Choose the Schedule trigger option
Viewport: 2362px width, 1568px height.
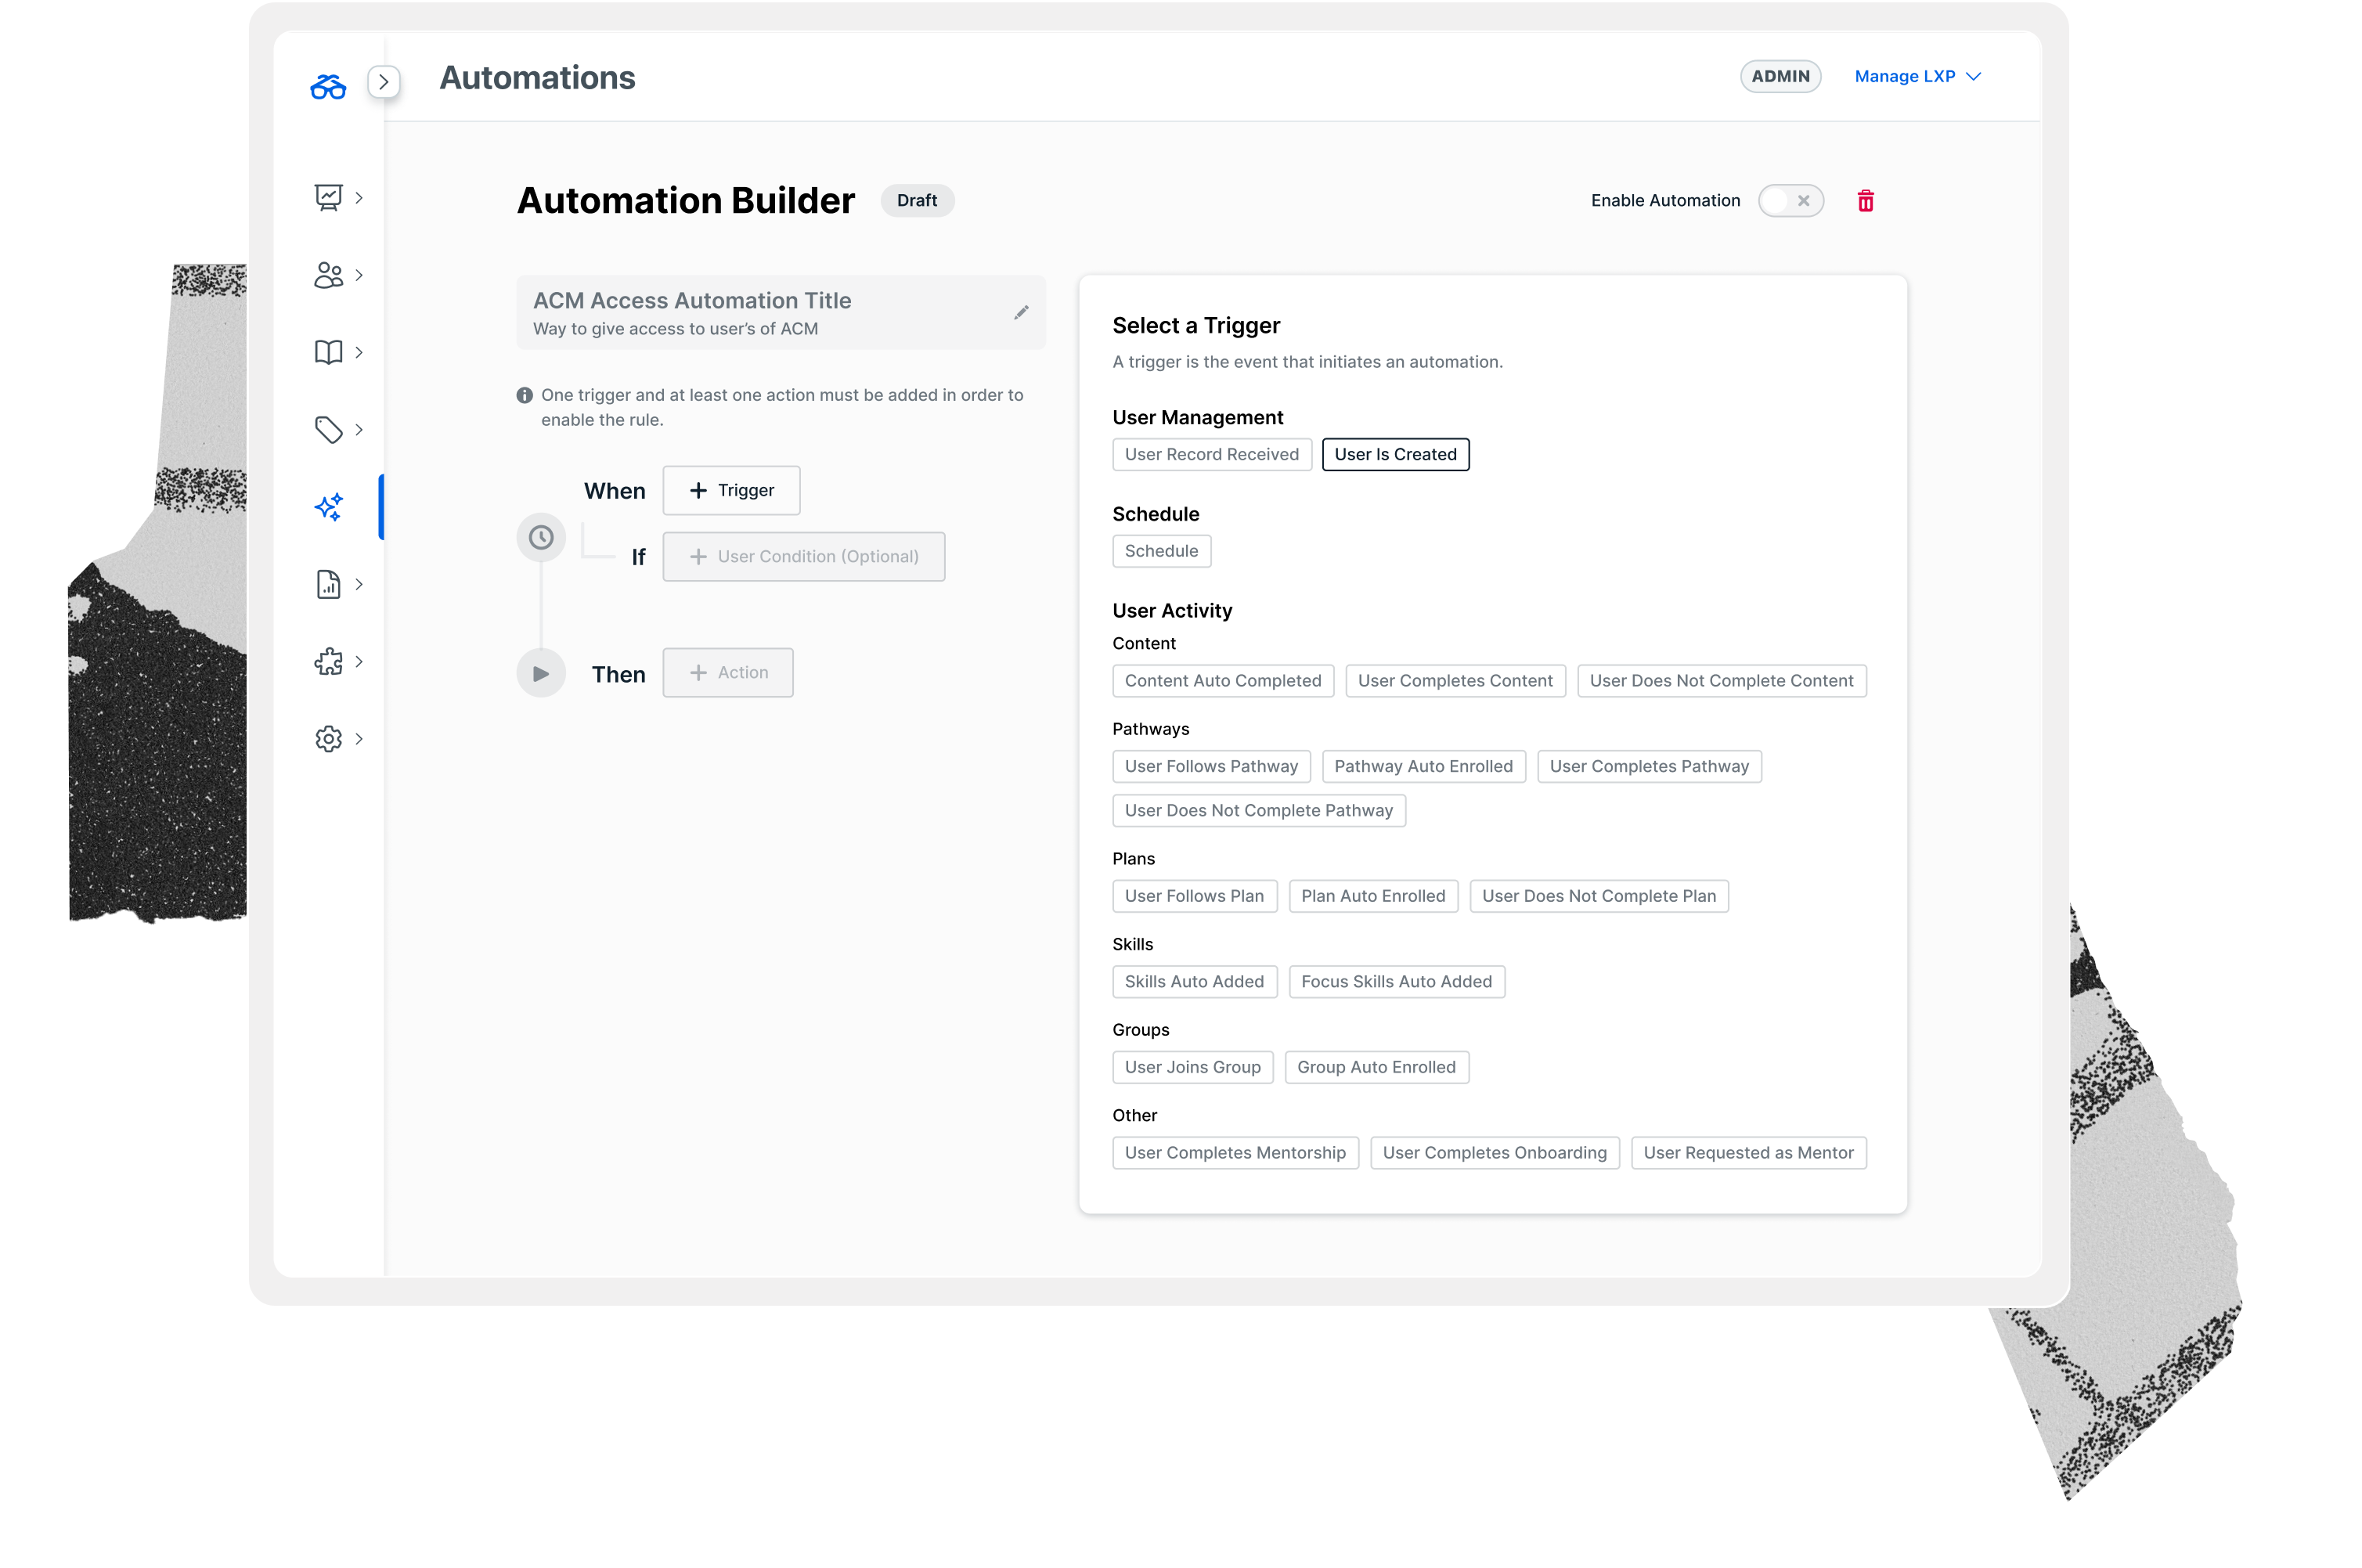[x=1161, y=551]
